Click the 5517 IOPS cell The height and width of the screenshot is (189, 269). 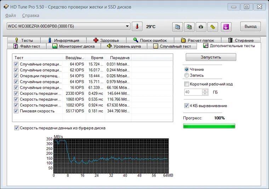[75, 111]
